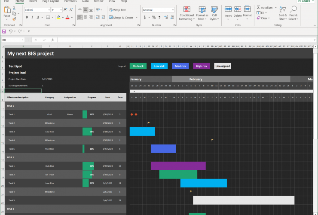Click the Cut scissors icon
The height and width of the screenshot is (215, 318).
tap(14, 9)
